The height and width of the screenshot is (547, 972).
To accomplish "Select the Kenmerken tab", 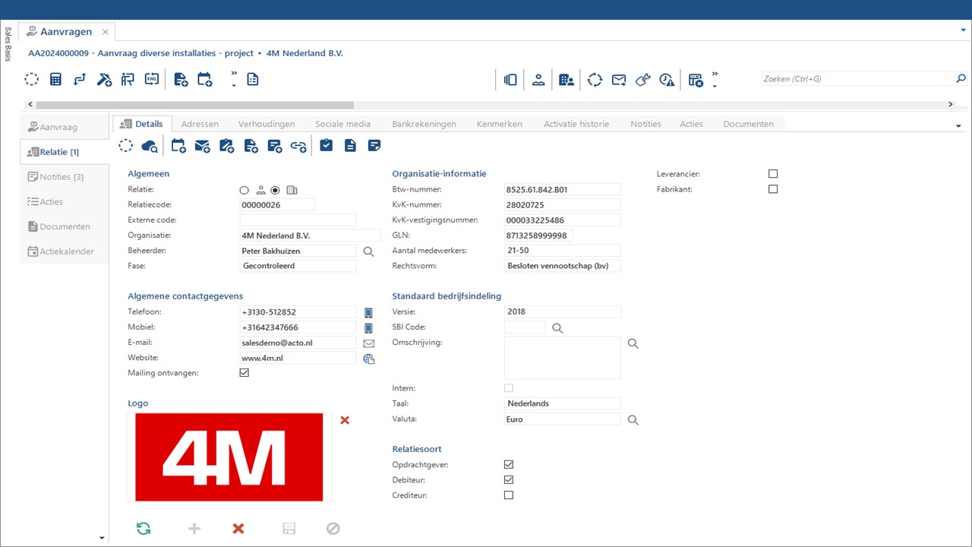I will [x=500, y=124].
